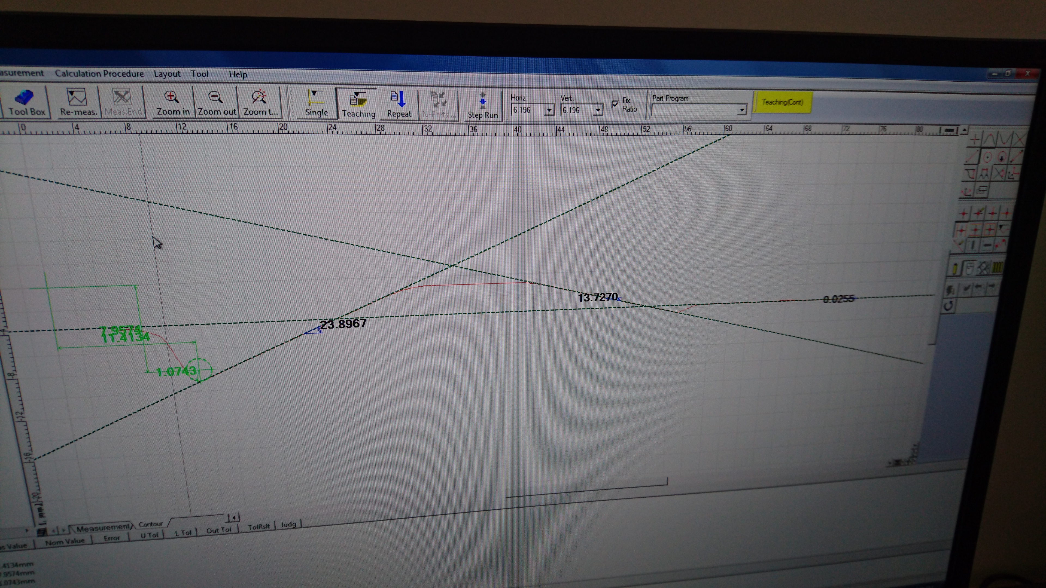Viewport: 1046px width, 588px height.
Task: Click the TeachingCont button
Action: click(x=784, y=101)
